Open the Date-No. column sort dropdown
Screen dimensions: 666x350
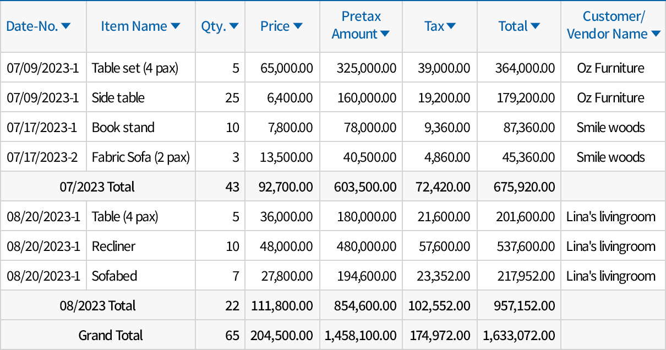click(67, 25)
